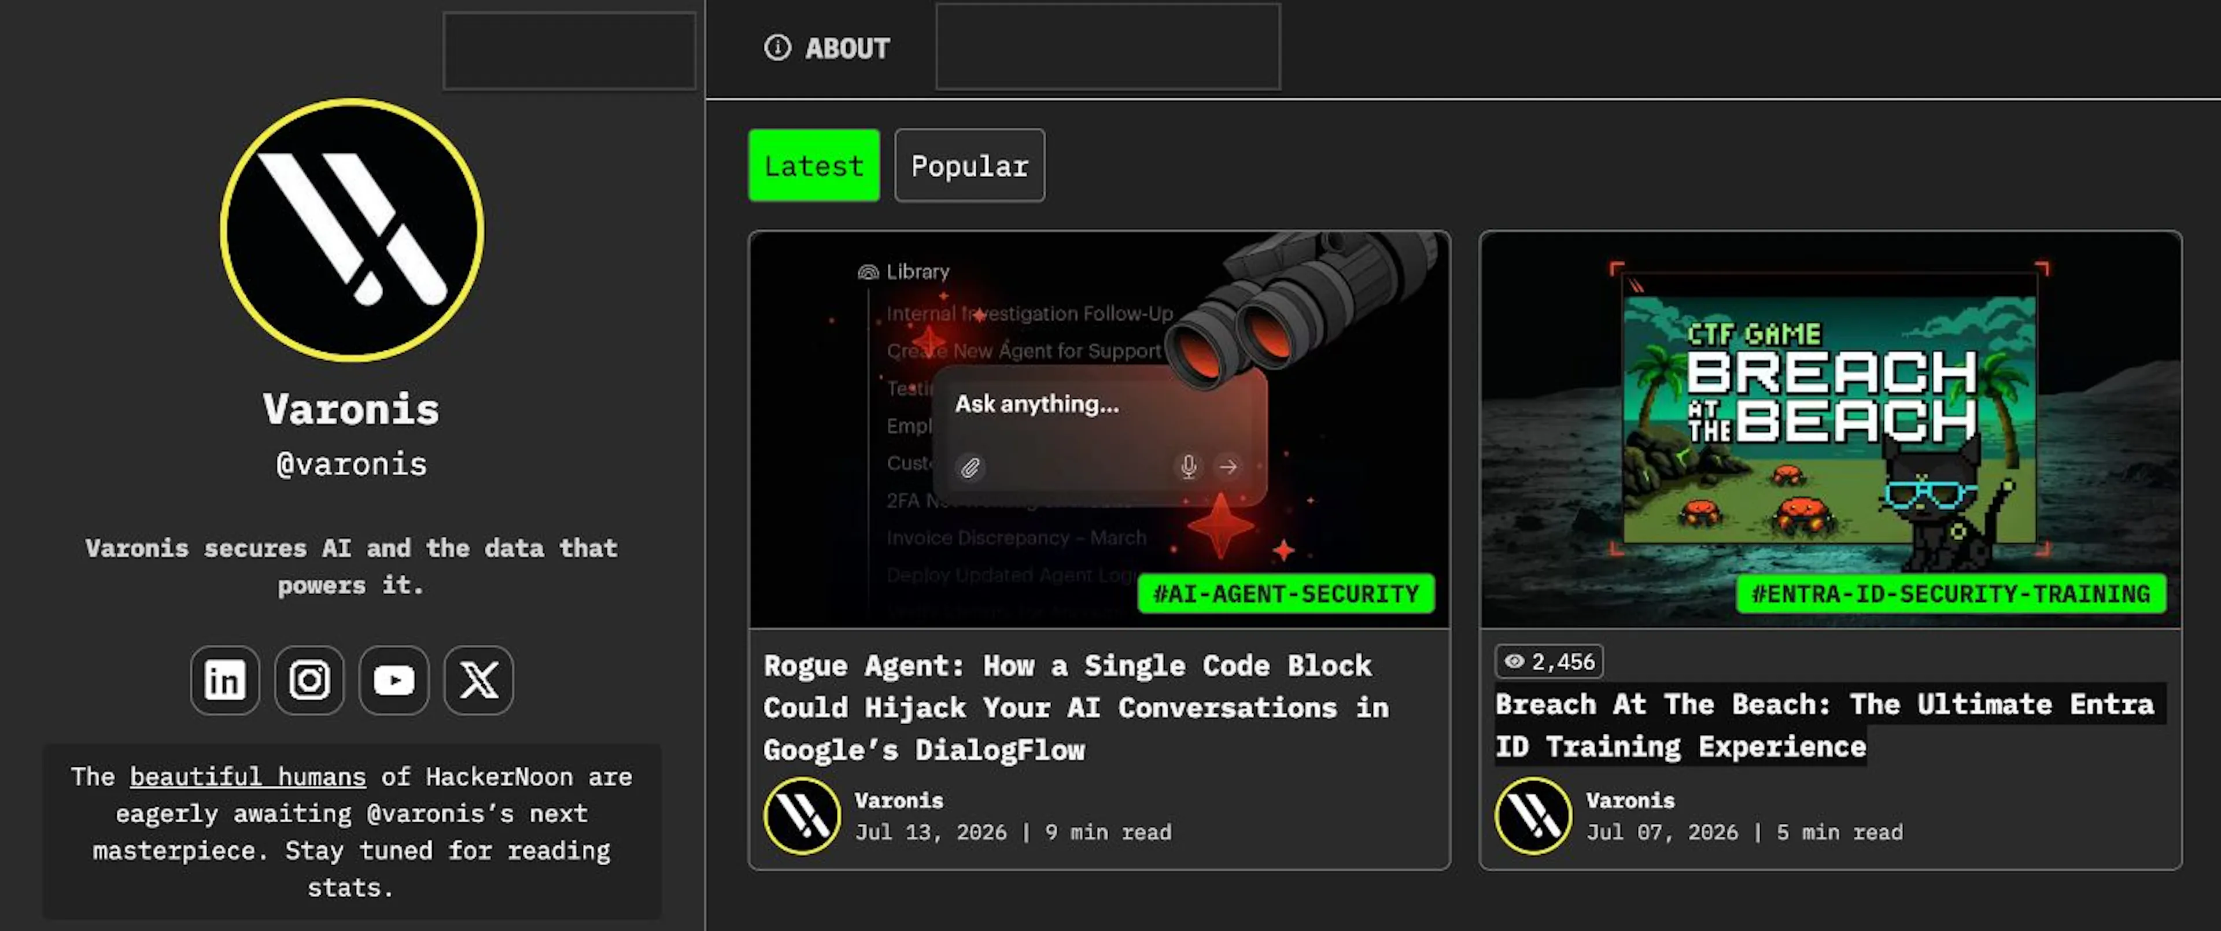This screenshot has height=931, width=2221.
Task: Click the info icon beside ABOUT
Action: pyautogui.click(x=777, y=47)
